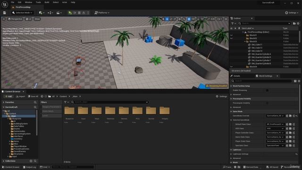Image resolution: width=302 pixels, height=170 pixels.
Task: Expand the Lightmass Settings row
Action: [x=231, y=154]
